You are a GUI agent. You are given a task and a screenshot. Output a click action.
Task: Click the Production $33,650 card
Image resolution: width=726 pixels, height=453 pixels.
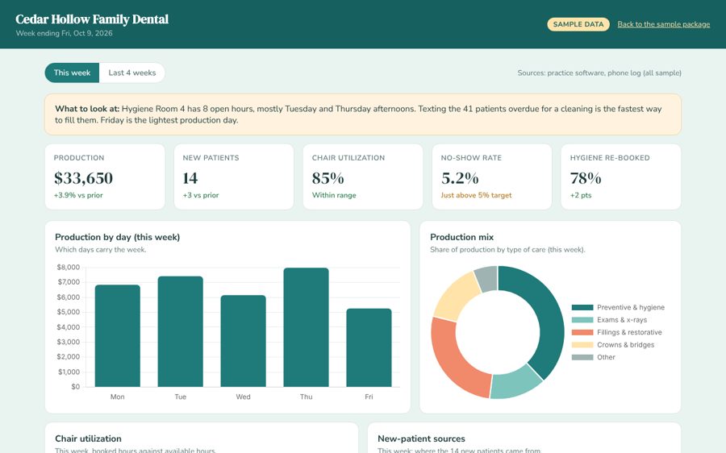tap(105, 177)
